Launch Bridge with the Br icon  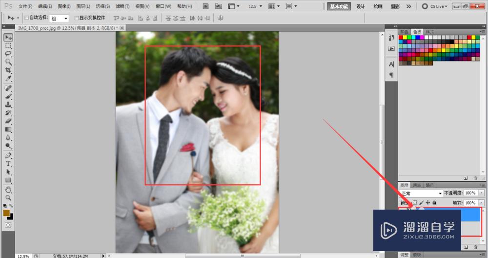pos(206,6)
